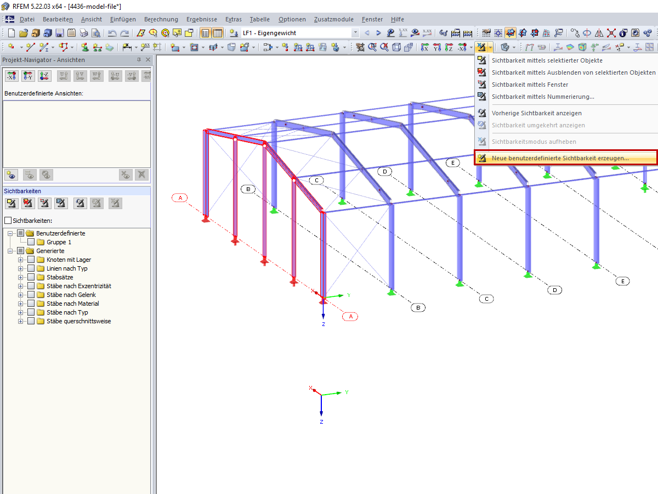Click the red X delete icon in top toolbar
The height and width of the screenshot is (494, 658).
(611, 33)
